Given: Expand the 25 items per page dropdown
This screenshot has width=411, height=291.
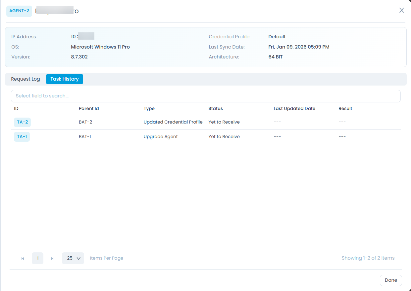Looking at the screenshot, I should [x=73, y=258].
